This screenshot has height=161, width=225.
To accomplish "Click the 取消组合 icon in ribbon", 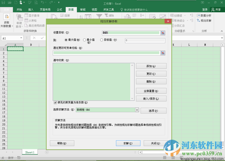I will [173, 20].
